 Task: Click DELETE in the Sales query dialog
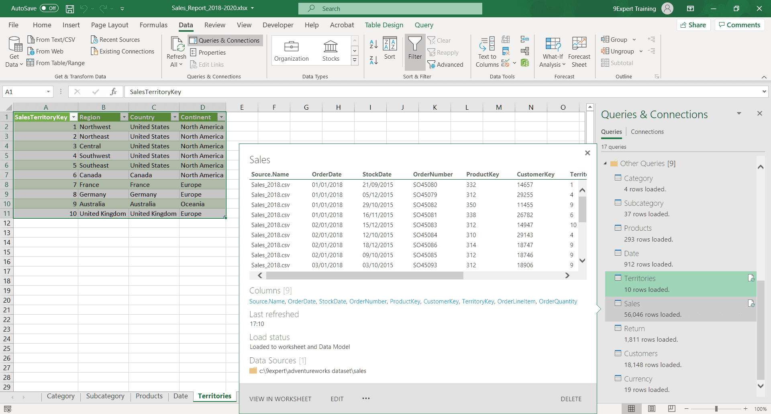[x=571, y=399]
